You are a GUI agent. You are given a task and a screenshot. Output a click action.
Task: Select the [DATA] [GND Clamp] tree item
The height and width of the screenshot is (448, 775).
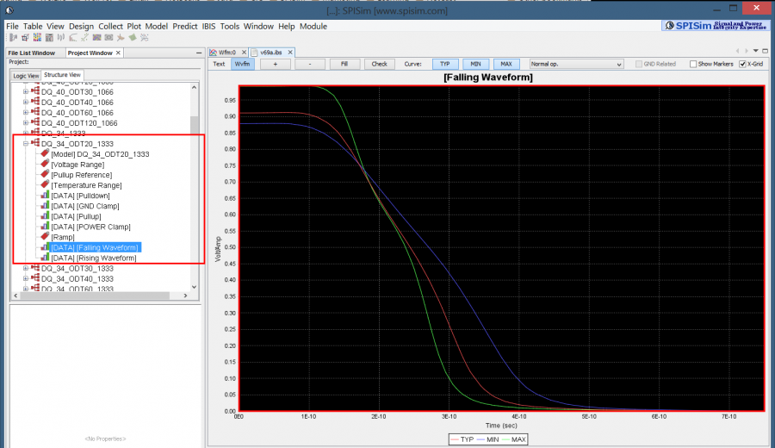click(x=84, y=206)
